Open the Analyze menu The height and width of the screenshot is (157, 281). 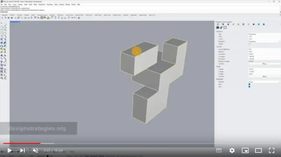click(x=61, y=5)
